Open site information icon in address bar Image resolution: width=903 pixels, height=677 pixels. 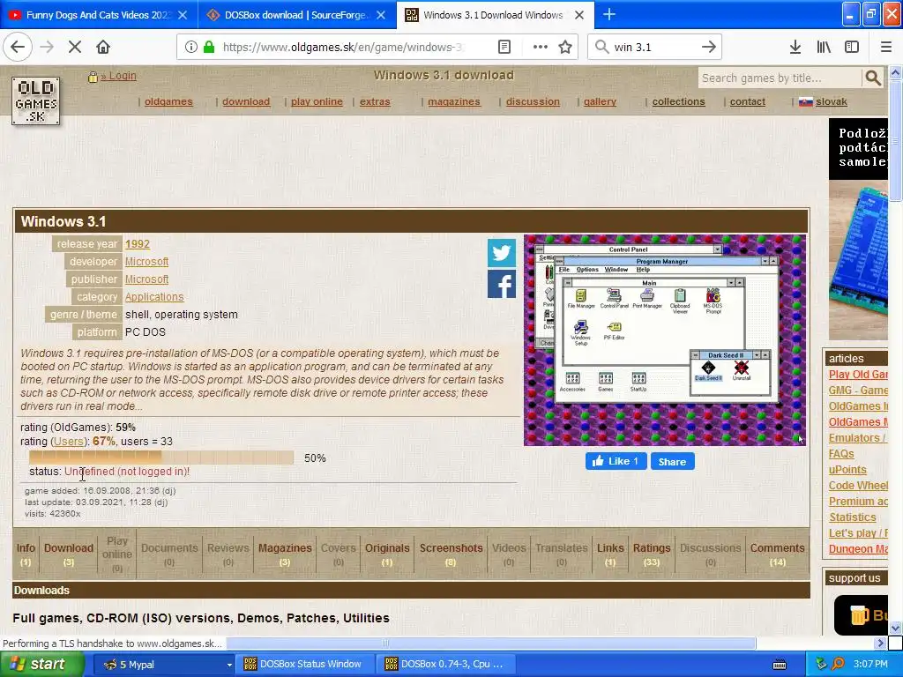click(191, 47)
